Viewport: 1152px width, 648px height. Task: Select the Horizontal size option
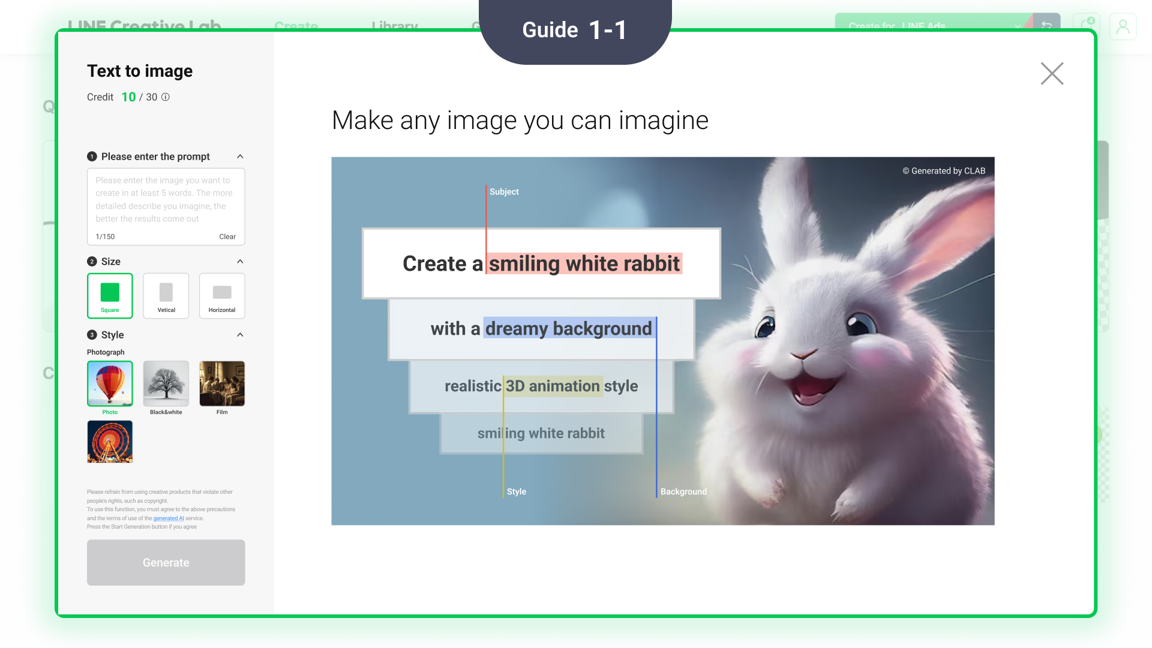(222, 295)
